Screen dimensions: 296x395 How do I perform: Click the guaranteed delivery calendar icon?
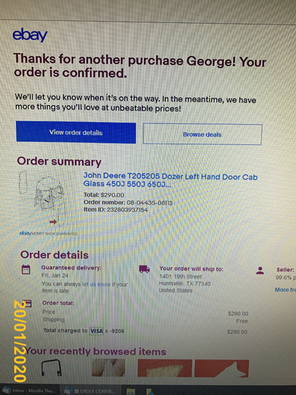point(26,269)
